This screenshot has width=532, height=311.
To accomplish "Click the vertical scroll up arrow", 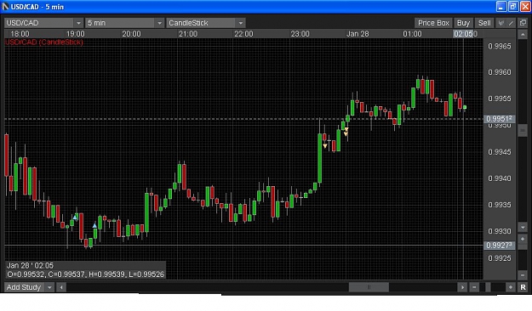I will (523, 34).
